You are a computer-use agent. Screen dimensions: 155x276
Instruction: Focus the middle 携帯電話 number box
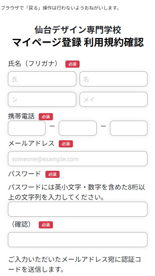(77, 128)
